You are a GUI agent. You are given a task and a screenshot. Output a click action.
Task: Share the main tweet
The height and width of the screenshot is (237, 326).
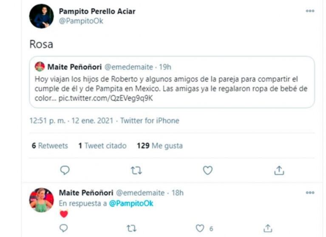click(279, 170)
